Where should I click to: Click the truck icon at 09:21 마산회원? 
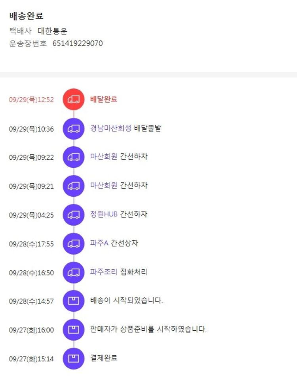(74, 186)
